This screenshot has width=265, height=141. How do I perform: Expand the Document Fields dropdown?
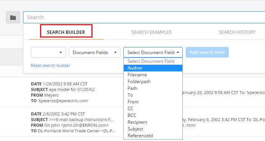tap(94, 52)
